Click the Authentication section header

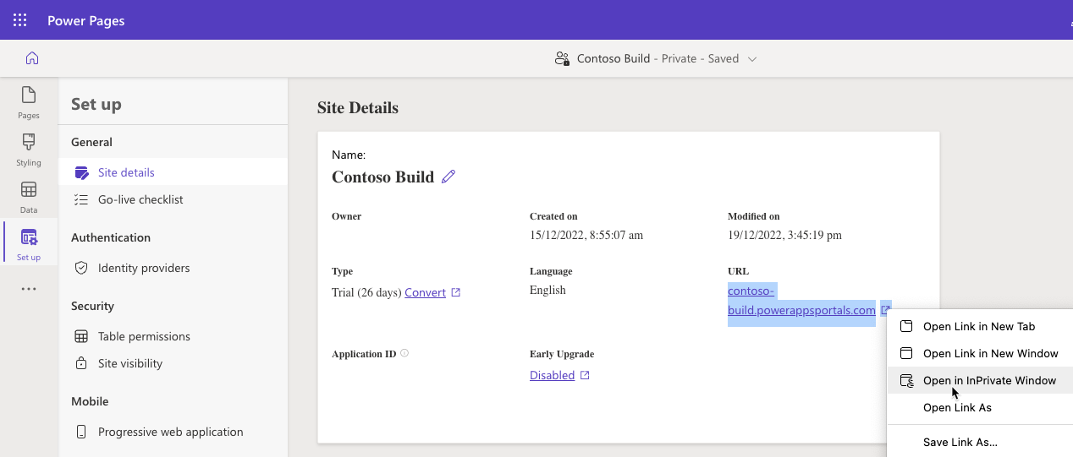point(111,237)
